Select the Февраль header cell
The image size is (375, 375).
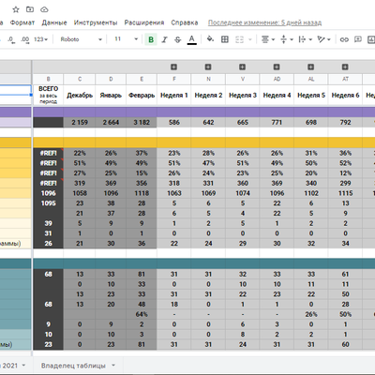[x=142, y=96]
